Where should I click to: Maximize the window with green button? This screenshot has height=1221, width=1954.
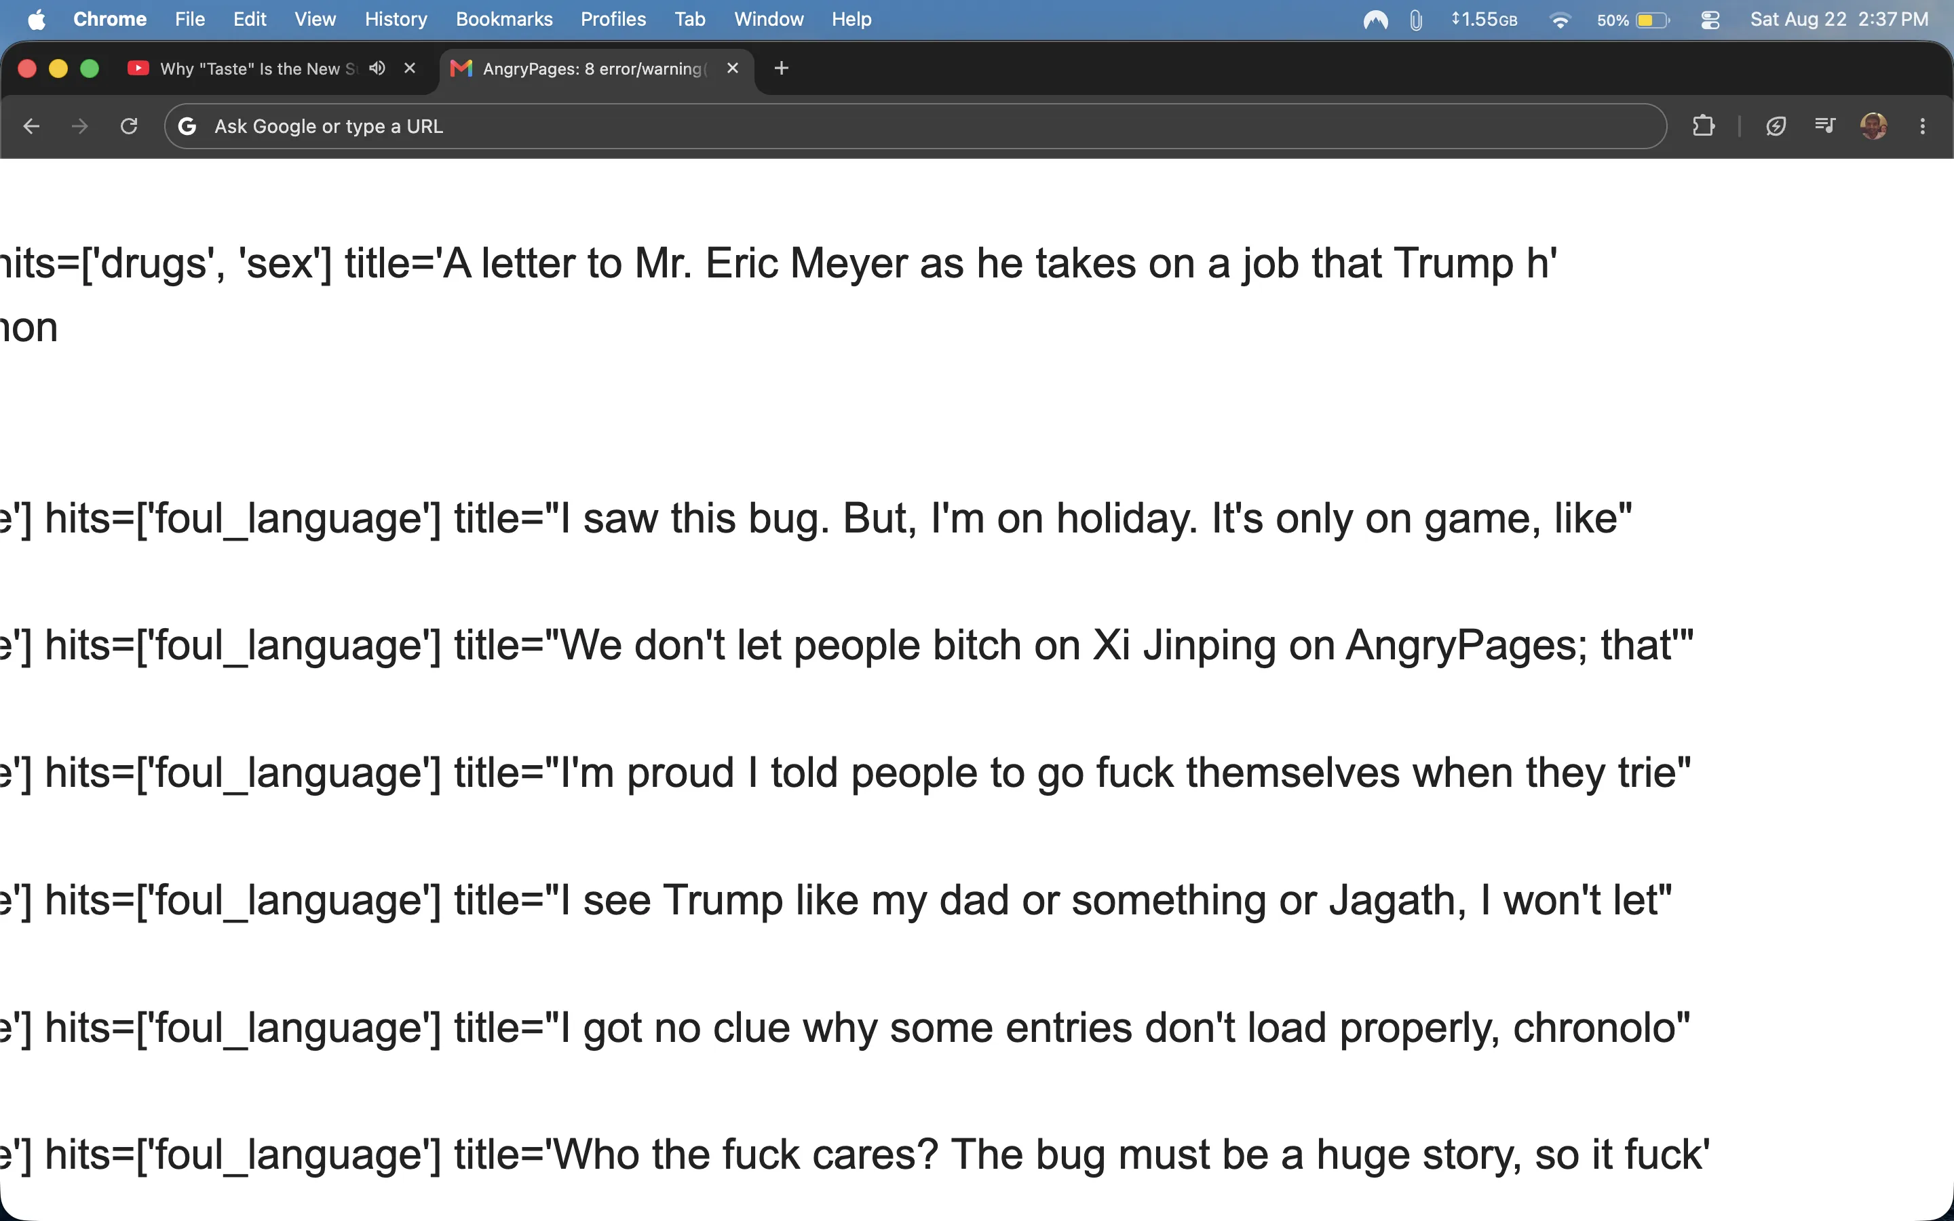pos(90,69)
